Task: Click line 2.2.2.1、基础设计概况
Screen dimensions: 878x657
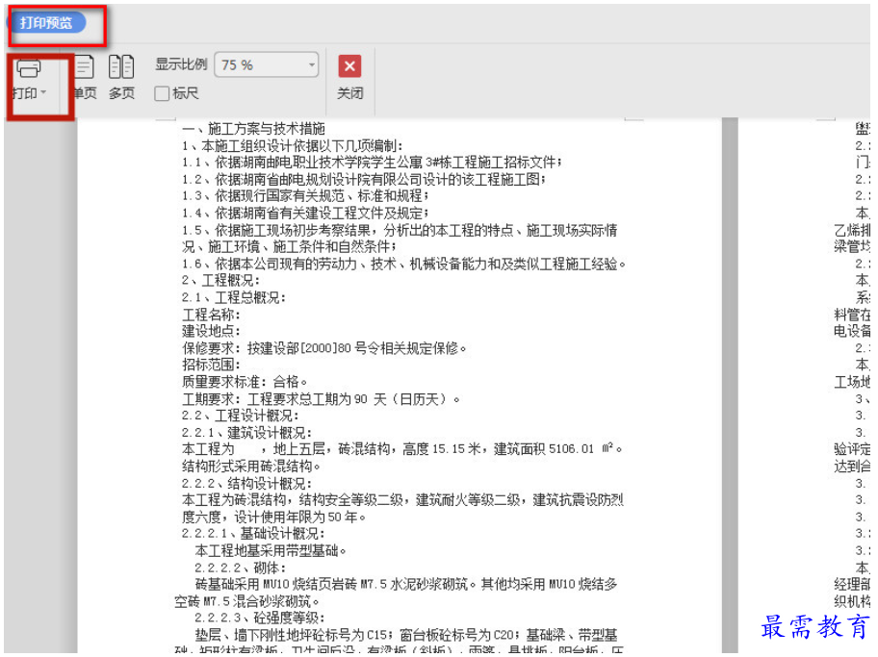Action: point(253,534)
